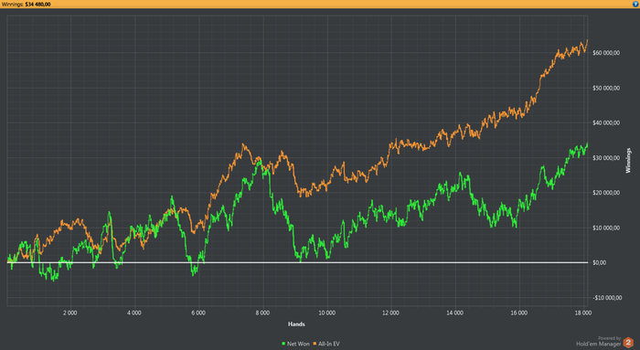The image size is (640, 350).
Task: Click the 10 000 hands axis label
Action: click(x=326, y=313)
